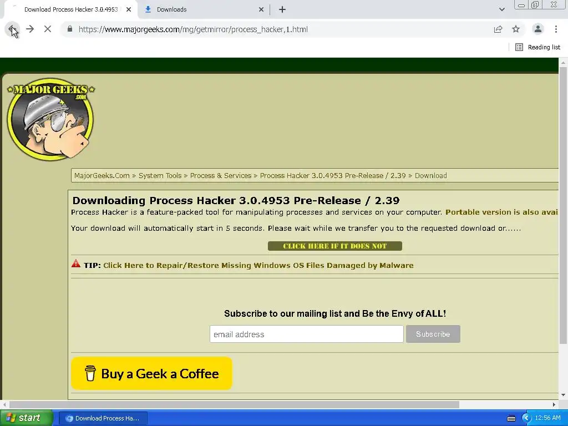Click the Download Process Ha... taskbar button
568x426 pixels.
pos(103,418)
